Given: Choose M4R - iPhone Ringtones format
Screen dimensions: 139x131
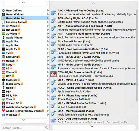Looking at the screenshot, I should point(93,97).
